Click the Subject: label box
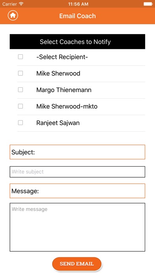Screen dimensions: 155x276 click(77, 152)
